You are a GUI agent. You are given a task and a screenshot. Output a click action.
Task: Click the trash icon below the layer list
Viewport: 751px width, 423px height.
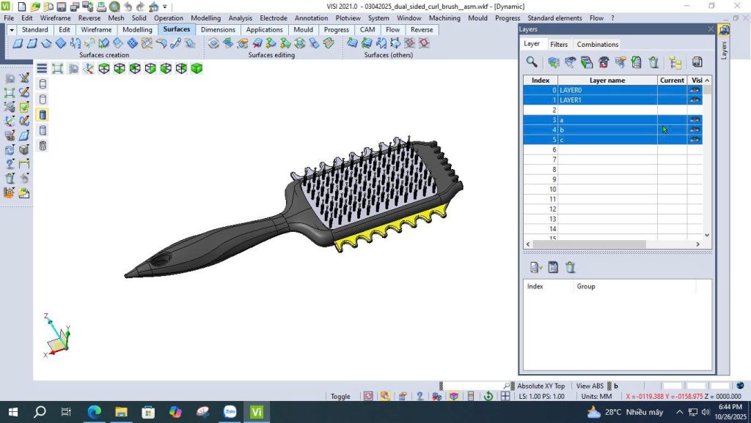coord(570,268)
